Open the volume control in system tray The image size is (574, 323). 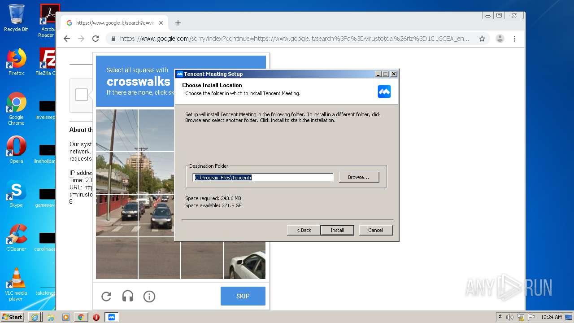tap(510, 317)
